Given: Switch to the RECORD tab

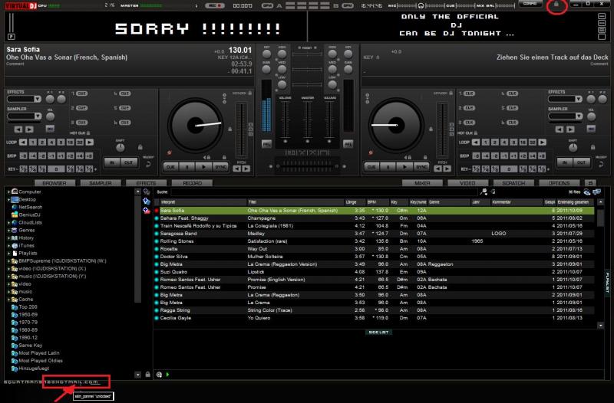Looking at the screenshot, I should point(193,183).
